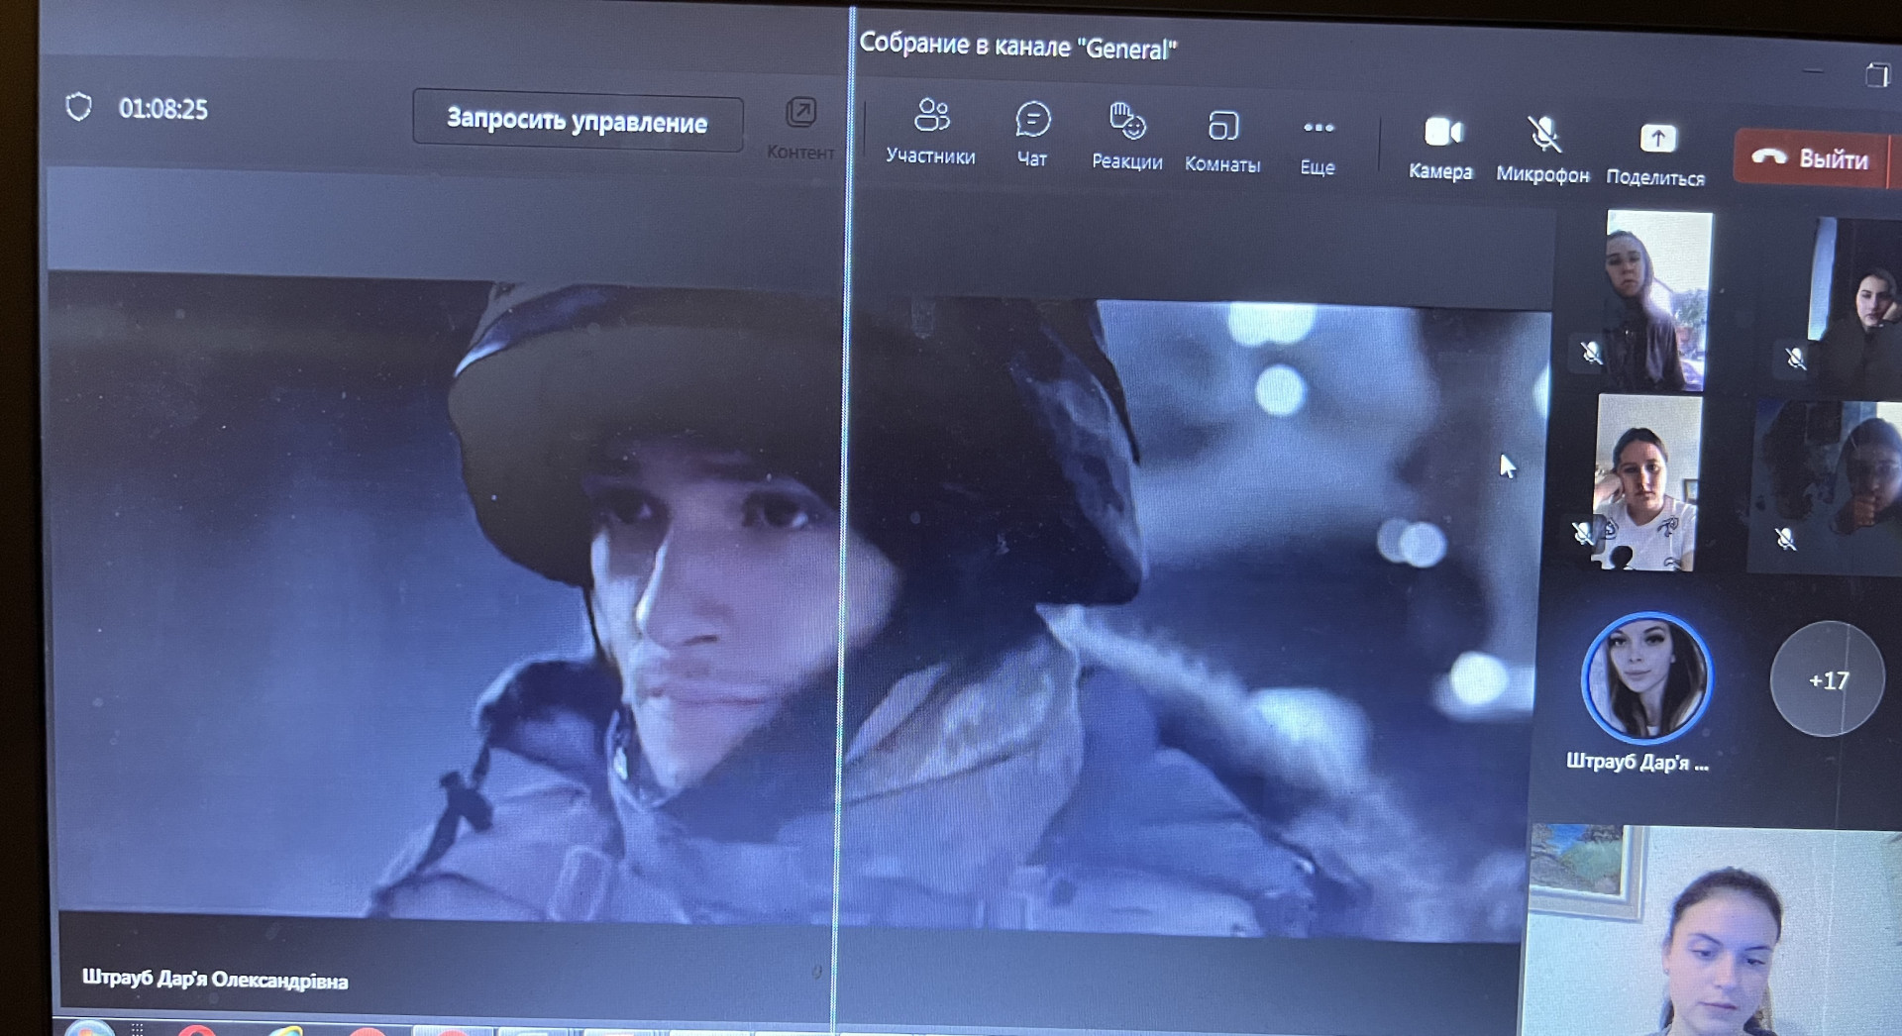This screenshot has width=1902, height=1036.
Task: Click the Запросить управление button
Action: tap(578, 121)
